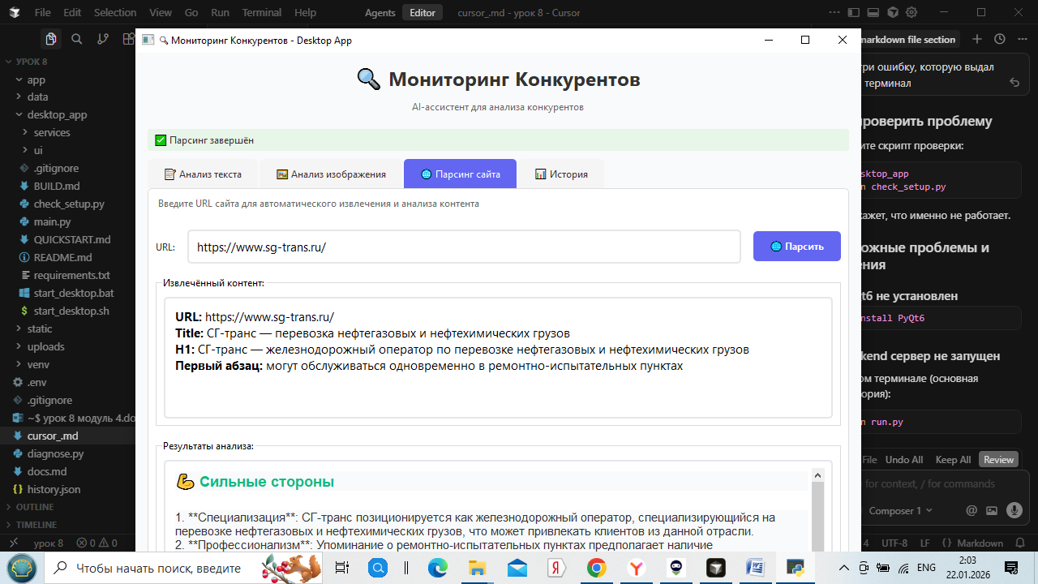Open Windows action center notifications icon

[x=1011, y=568]
